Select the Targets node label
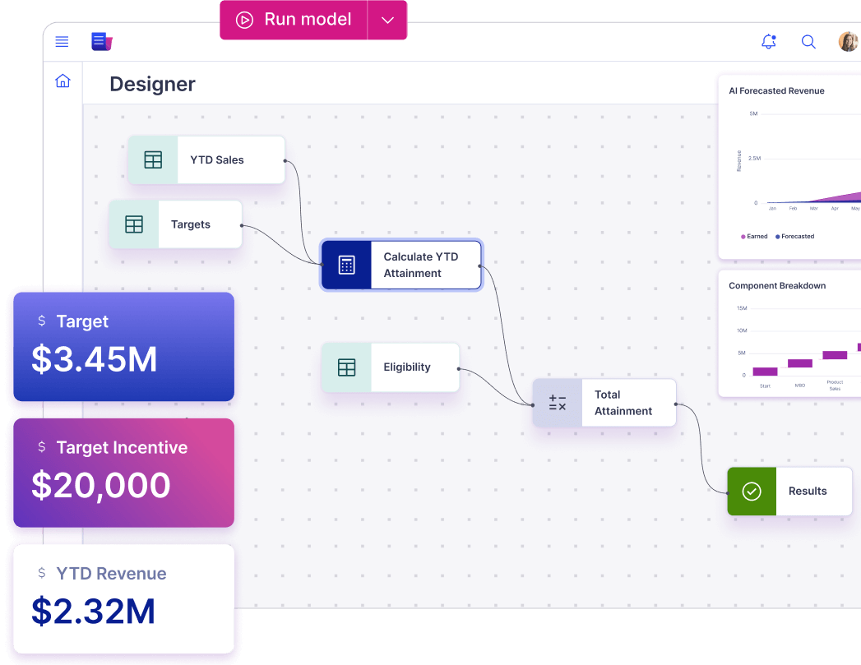This screenshot has height=665, width=861. point(191,224)
